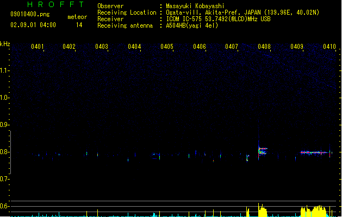The height and width of the screenshot is (217, 342).
Task: Click the long horizontal echo trace after 0409
Action: tap(315, 152)
